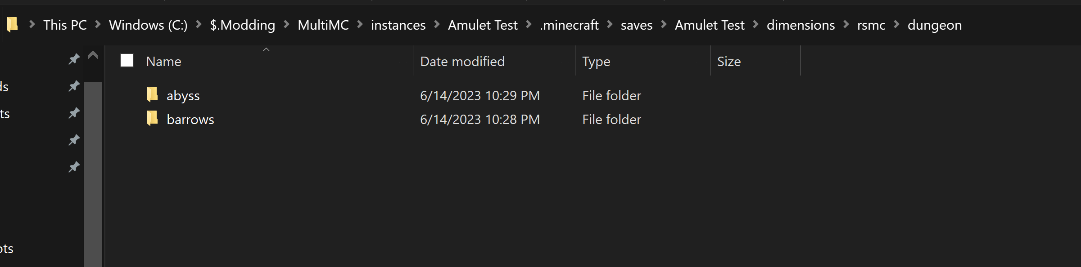
Task: Toggle the Name column sort arrow
Action: coord(267,49)
